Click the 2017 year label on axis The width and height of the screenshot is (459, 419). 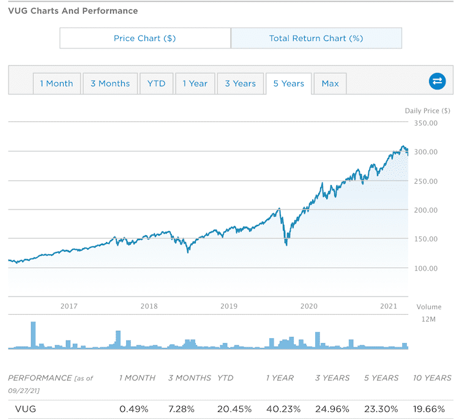tap(69, 306)
